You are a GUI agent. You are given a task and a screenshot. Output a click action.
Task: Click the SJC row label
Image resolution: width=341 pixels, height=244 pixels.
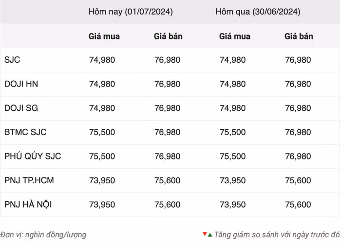[x=12, y=60]
